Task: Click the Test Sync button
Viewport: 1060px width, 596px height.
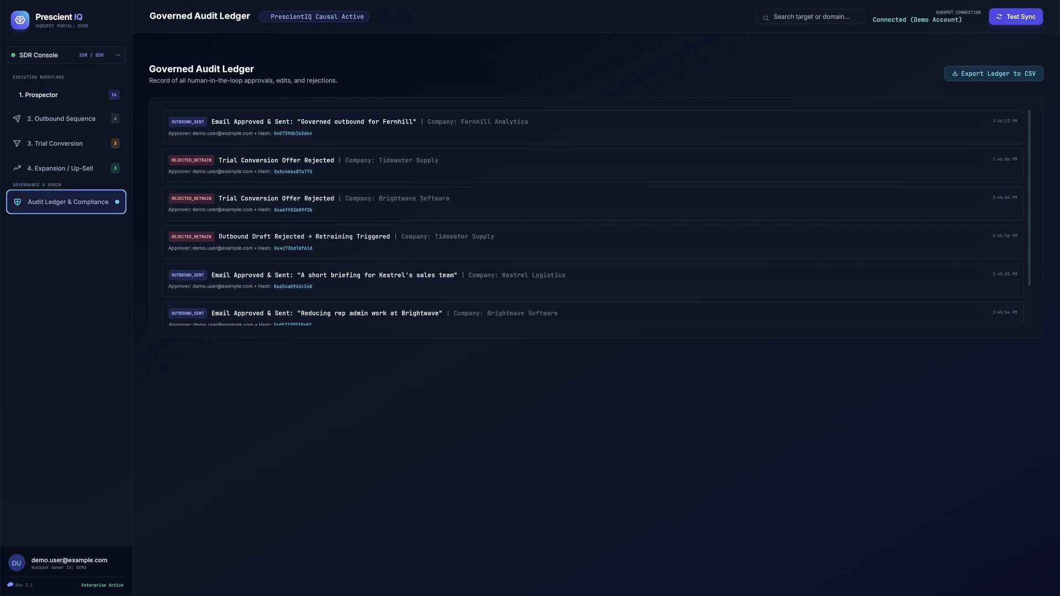Action: (1016, 17)
